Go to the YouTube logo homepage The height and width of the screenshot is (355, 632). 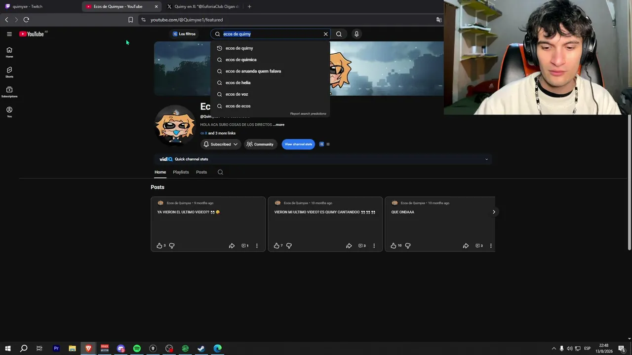pos(32,34)
